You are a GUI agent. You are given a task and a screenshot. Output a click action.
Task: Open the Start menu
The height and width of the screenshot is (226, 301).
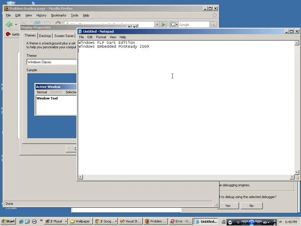(8, 221)
